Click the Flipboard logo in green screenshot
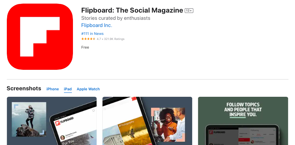This screenshot has width=295, height=145. (217, 132)
